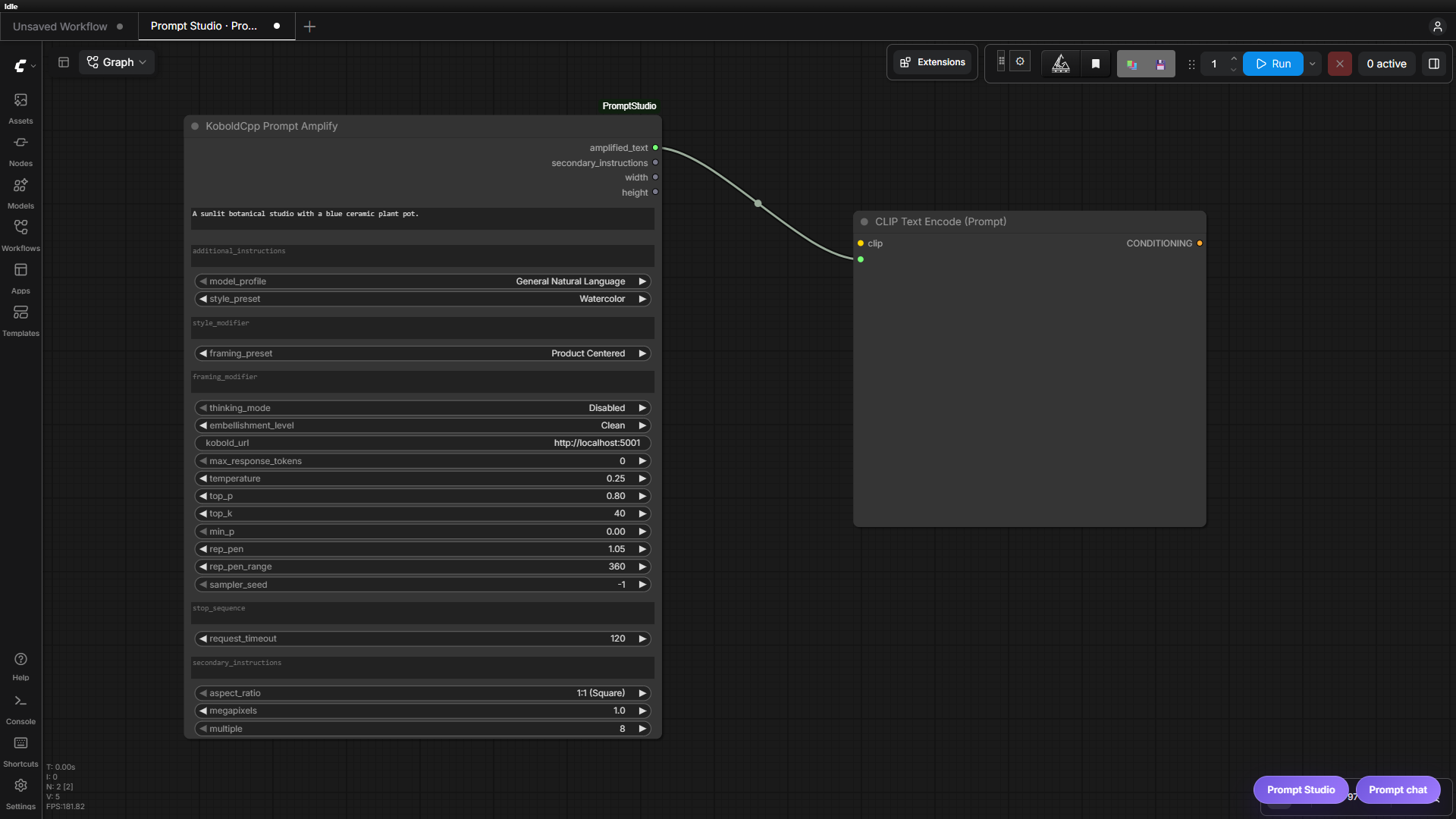Toggle the right side panel layout icon

click(x=1433, y=64)
